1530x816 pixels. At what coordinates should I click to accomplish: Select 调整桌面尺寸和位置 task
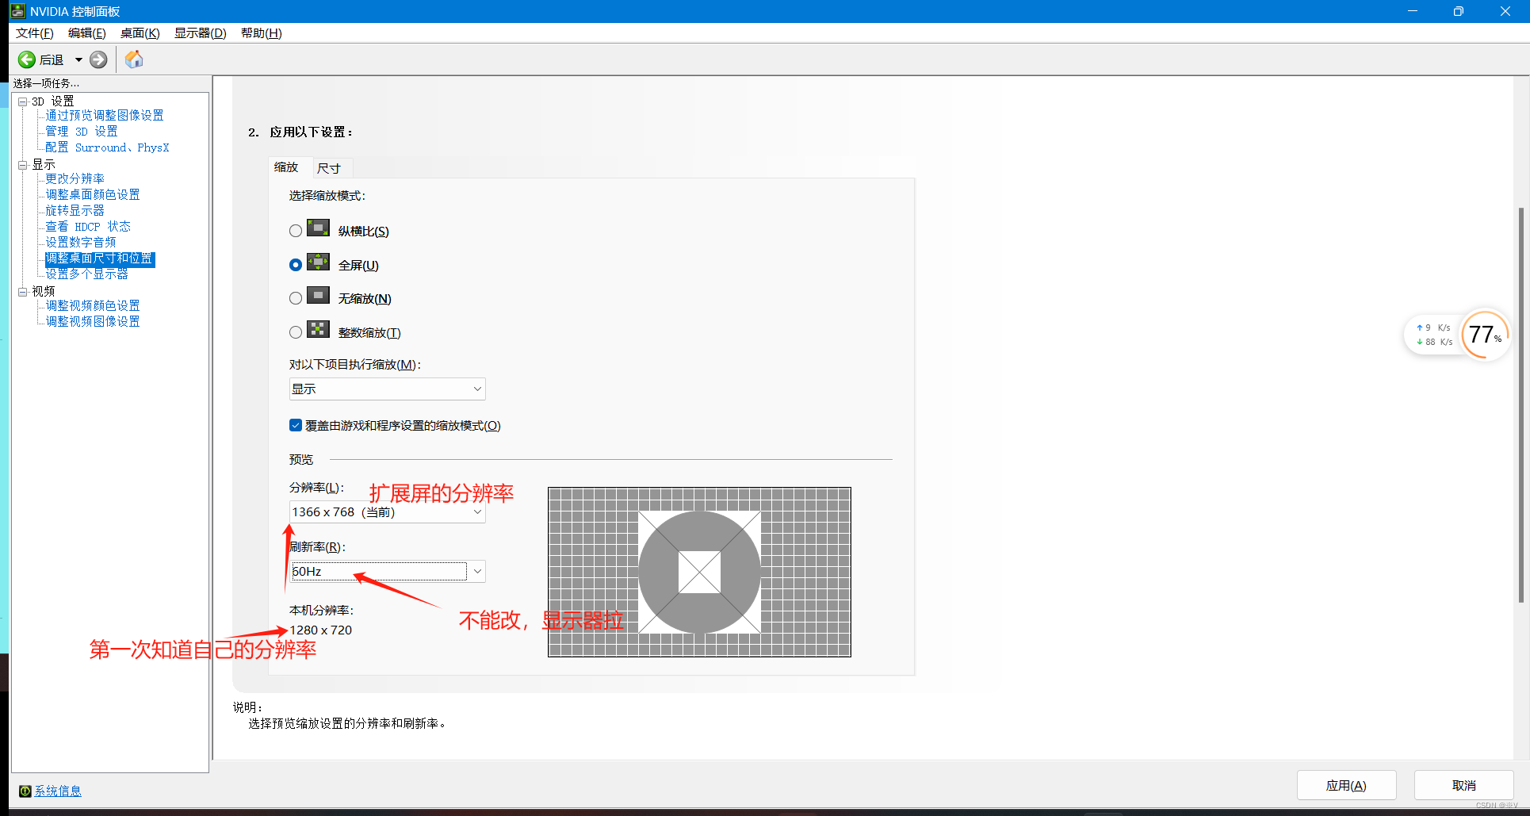pyautogui.click(x=99, y=259)
